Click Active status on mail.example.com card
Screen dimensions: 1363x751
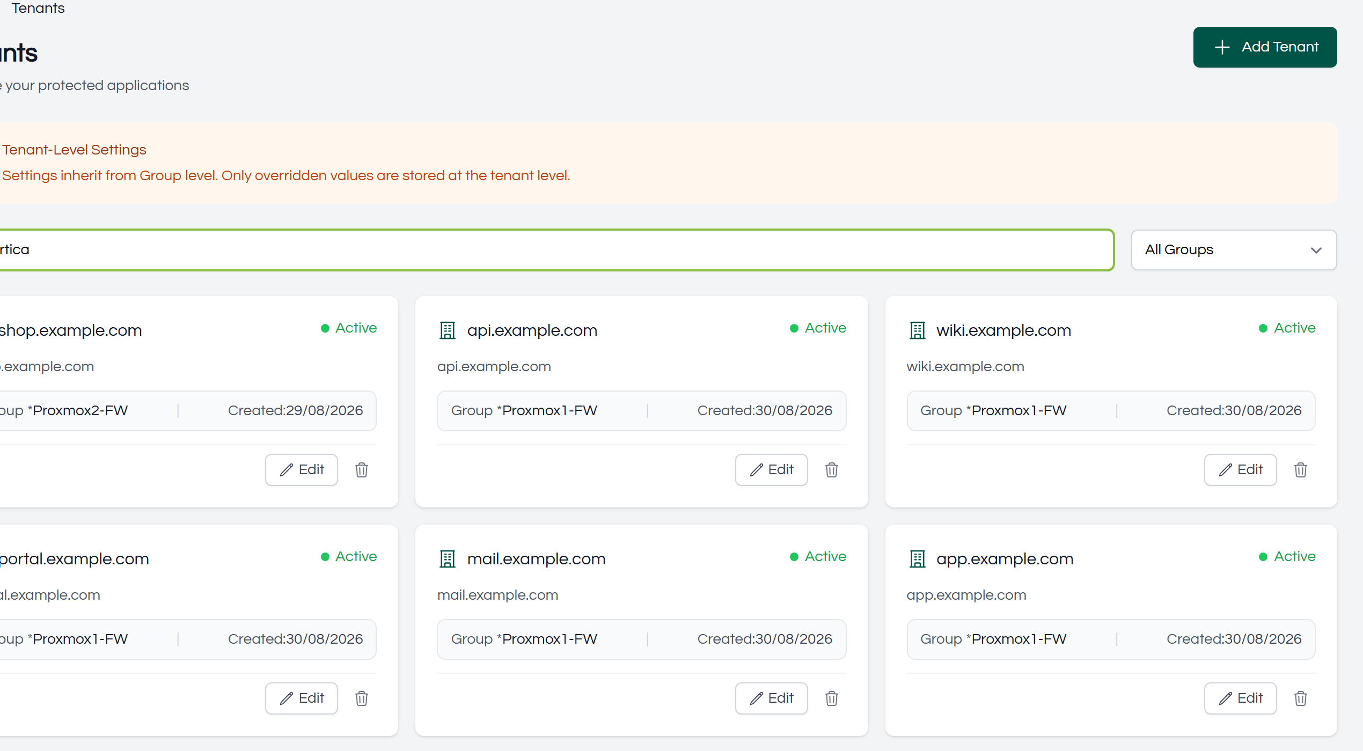(x=818, y=556)
